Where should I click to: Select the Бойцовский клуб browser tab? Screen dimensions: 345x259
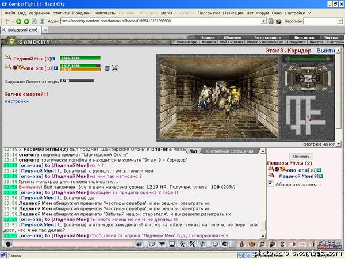click(21, 30)
